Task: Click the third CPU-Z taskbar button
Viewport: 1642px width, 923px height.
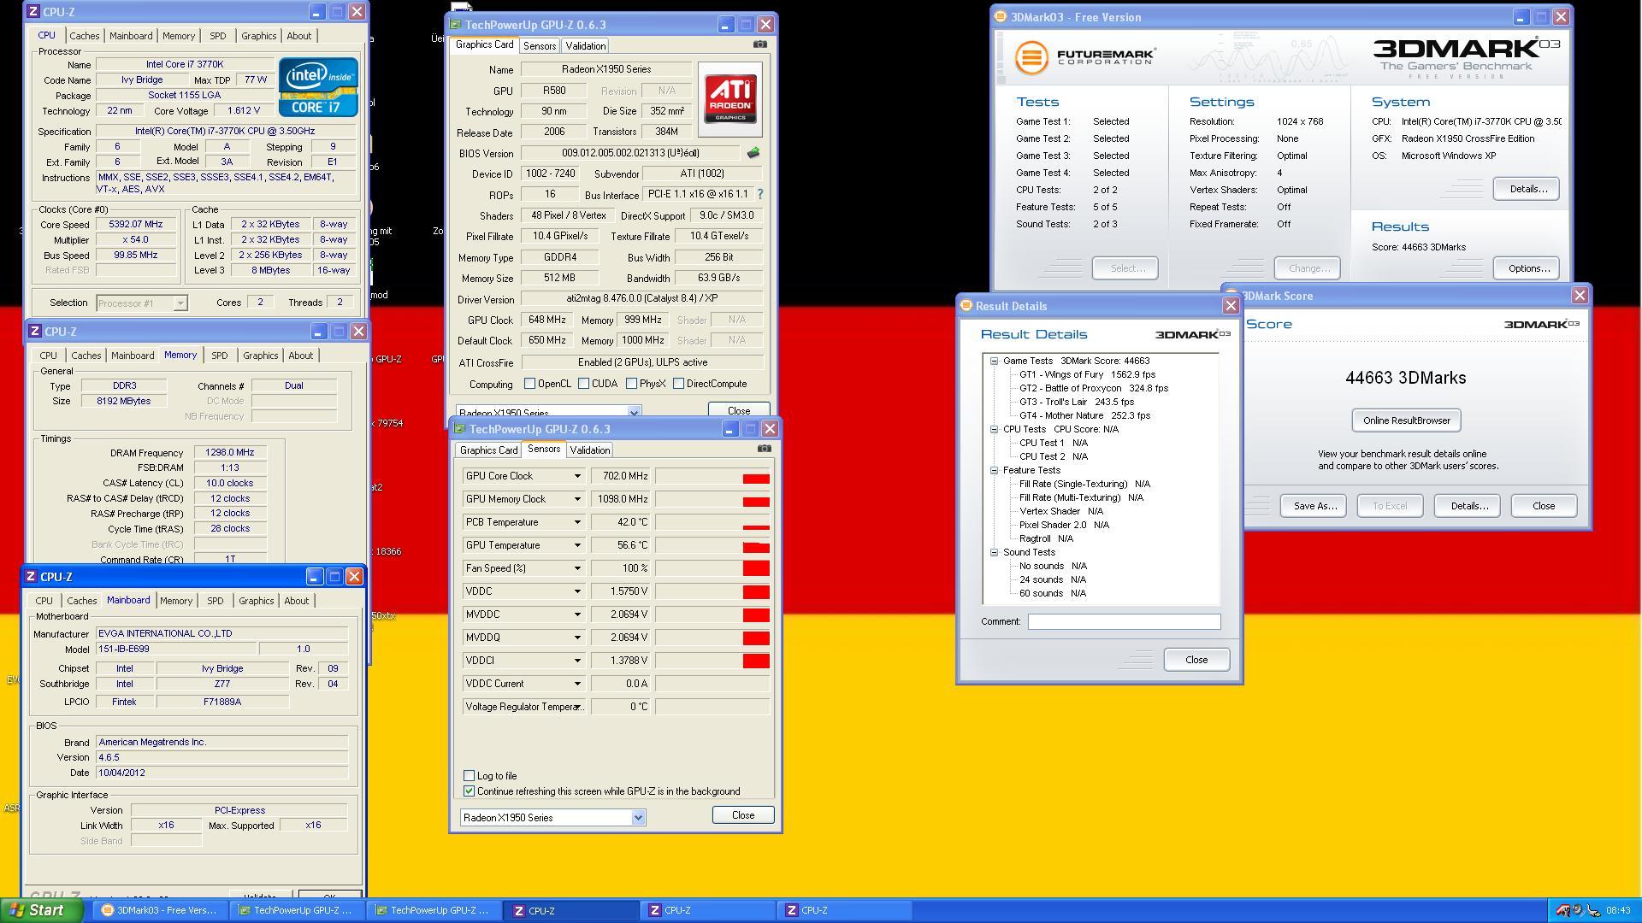Action: tap(843, 910)
